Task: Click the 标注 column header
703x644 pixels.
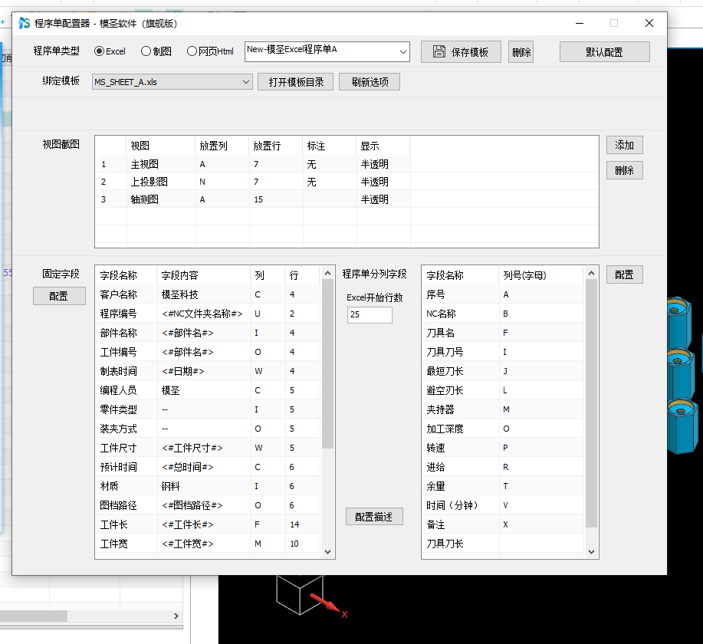Action: pos(330,146)
